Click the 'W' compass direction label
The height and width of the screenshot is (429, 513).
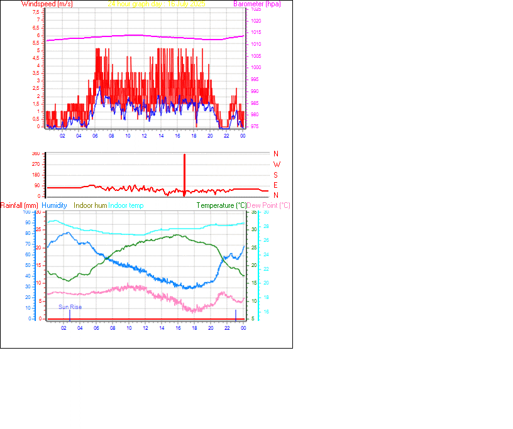[277, 165]
